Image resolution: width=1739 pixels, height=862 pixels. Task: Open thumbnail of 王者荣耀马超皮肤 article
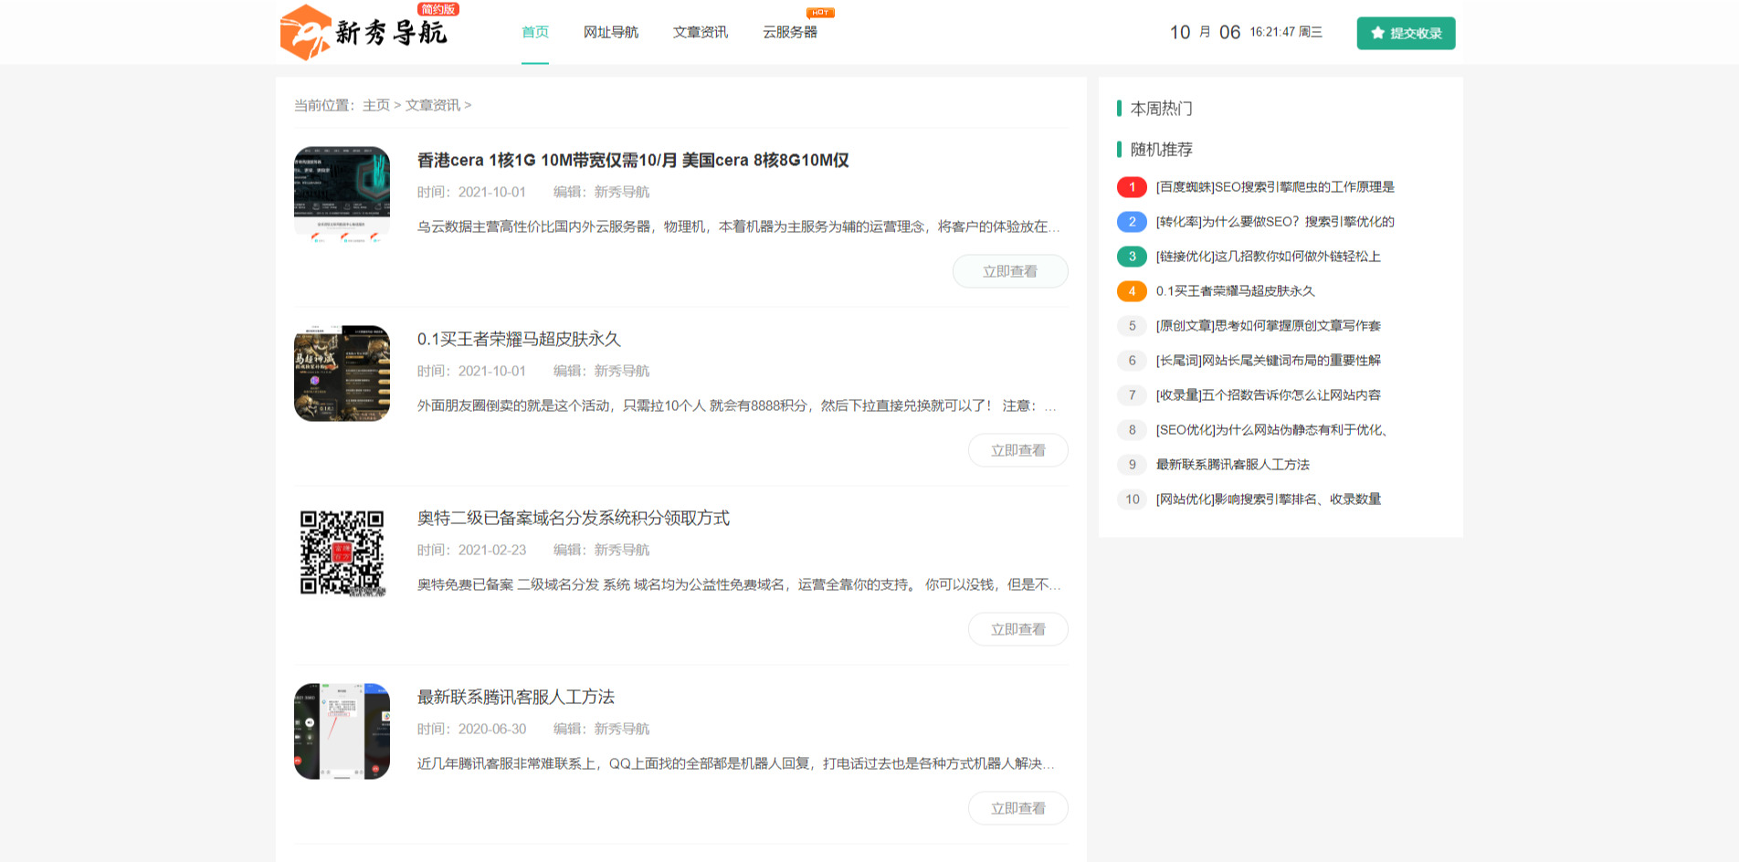pyautogui.click(x=342, y=373)
